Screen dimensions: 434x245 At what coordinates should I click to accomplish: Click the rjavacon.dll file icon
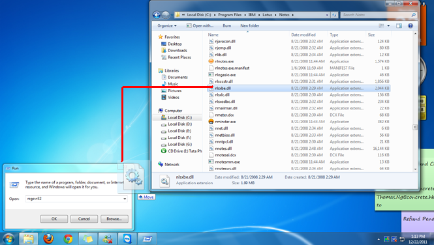pyautogui.click(x=211, y=42)
